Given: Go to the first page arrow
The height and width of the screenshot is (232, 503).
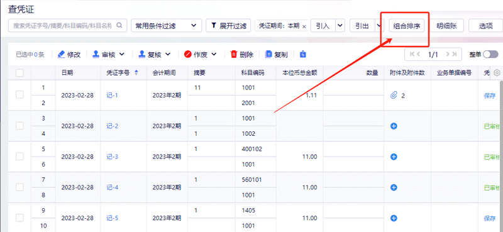Looking at the screenshot, I should coord(412,54).
